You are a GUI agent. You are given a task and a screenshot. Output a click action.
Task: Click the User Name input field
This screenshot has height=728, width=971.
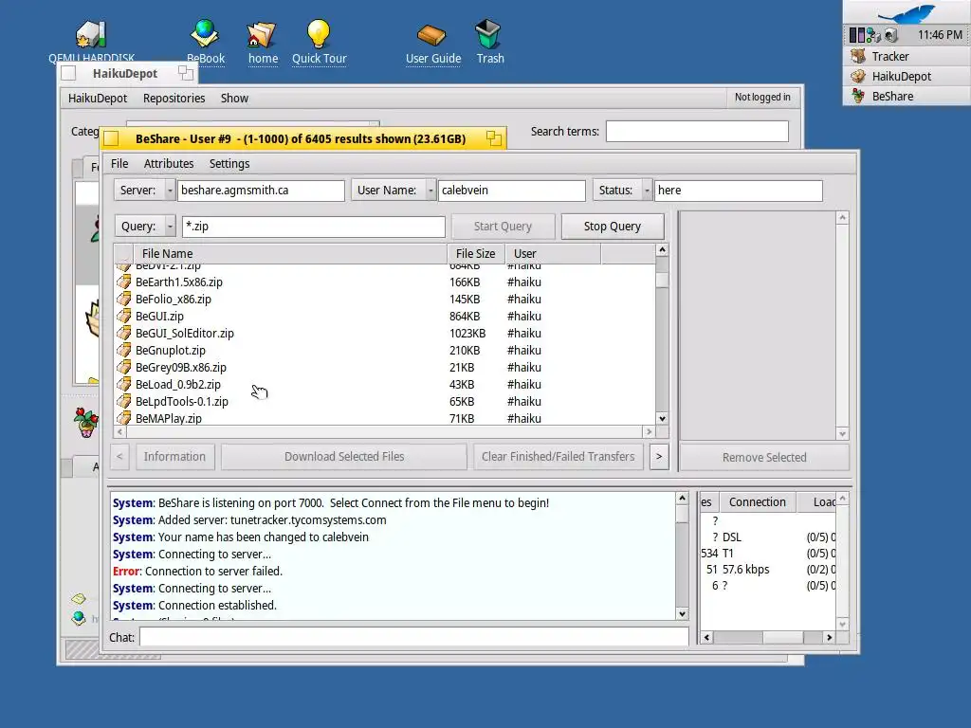coord(511,191)
